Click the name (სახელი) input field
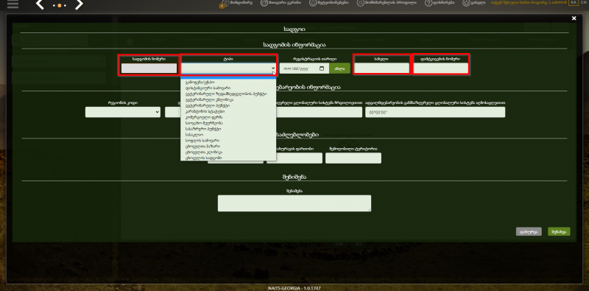 [x=381, y=68]
